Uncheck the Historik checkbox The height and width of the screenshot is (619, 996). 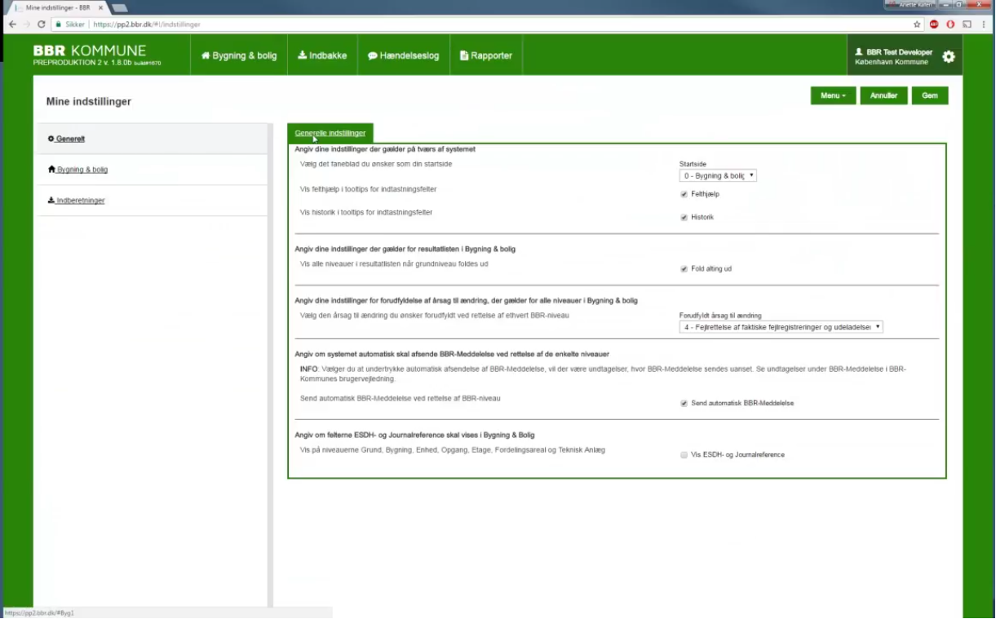pos(684,217)
